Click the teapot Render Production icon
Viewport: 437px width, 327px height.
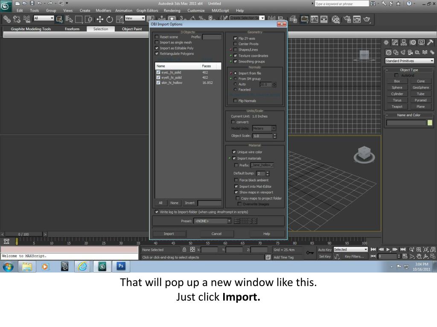367,19
